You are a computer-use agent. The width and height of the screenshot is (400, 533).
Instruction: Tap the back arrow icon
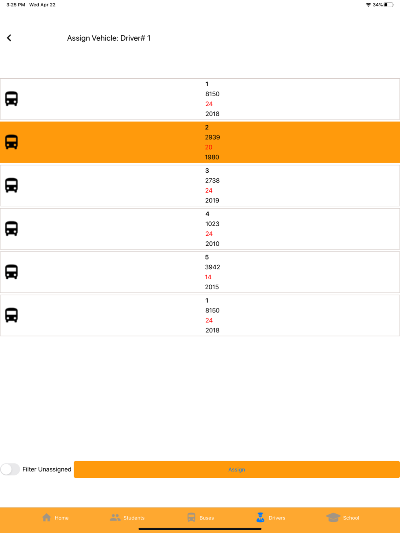click(9, 38)
